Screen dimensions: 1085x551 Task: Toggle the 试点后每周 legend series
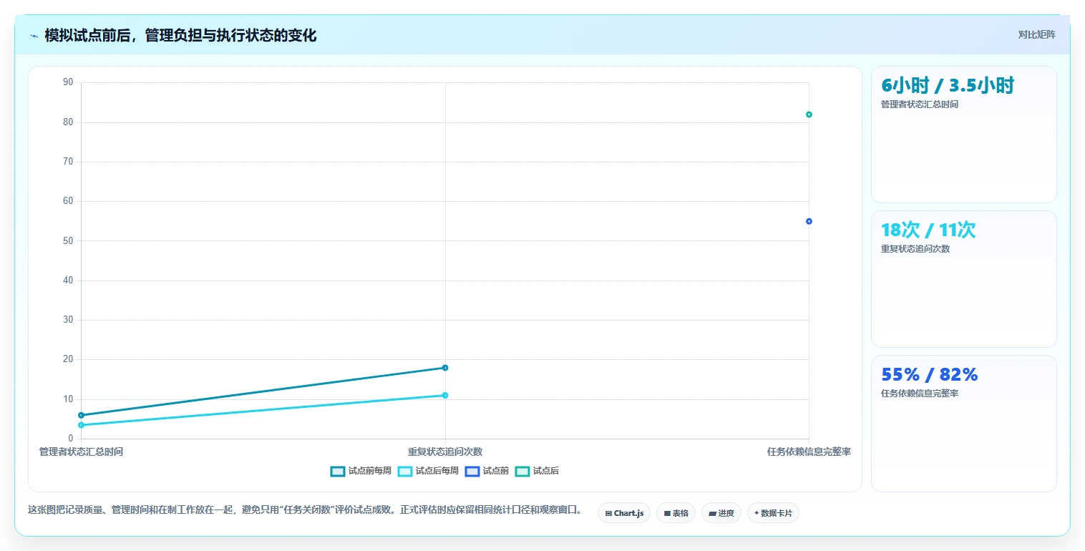pos(428,471)
